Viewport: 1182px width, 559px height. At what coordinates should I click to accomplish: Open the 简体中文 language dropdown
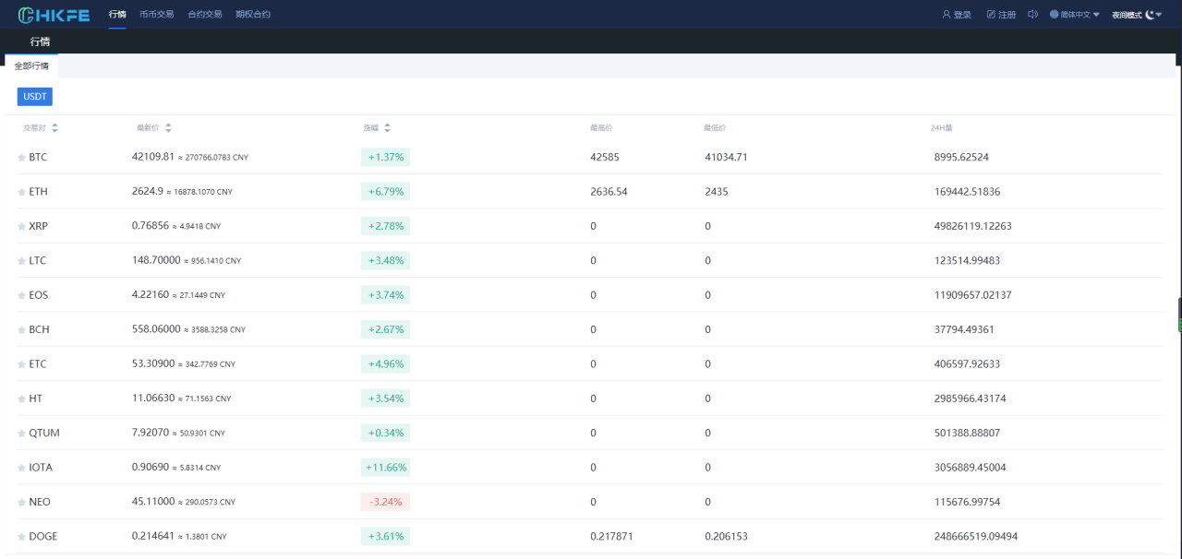(x=1075, y=15)
